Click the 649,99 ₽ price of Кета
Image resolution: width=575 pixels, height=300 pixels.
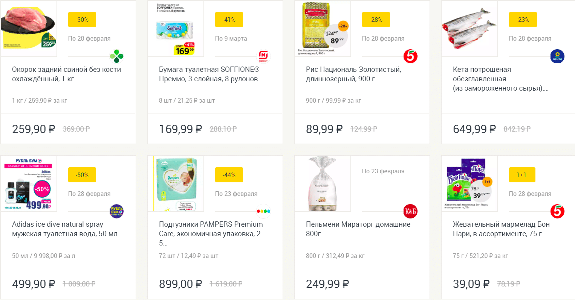pyautogui.click(x=474, y=129)
